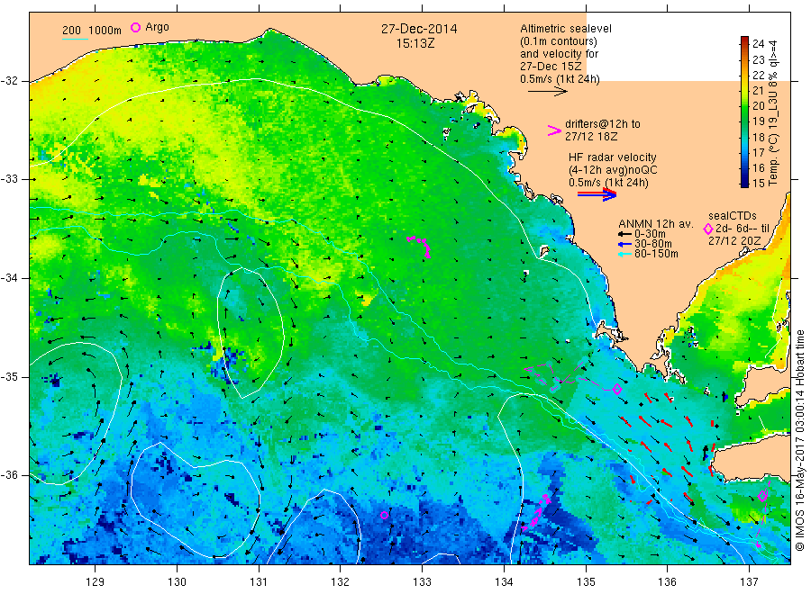Click the '-36' latitude axis label
The height and width of the screenshot is (594, 811).
coord(9,475)
